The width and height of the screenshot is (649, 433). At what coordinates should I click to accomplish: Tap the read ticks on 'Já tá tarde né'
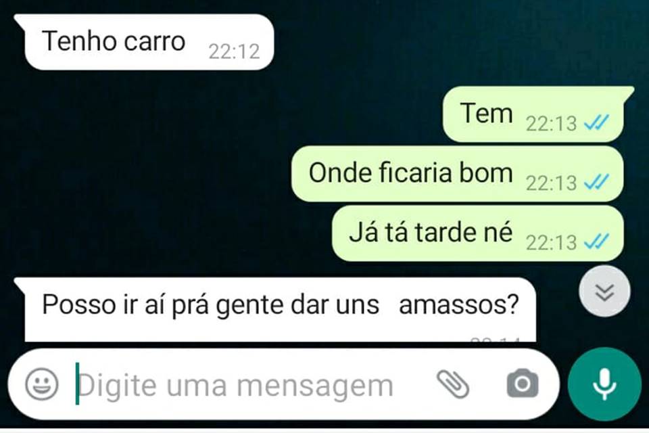596,242
